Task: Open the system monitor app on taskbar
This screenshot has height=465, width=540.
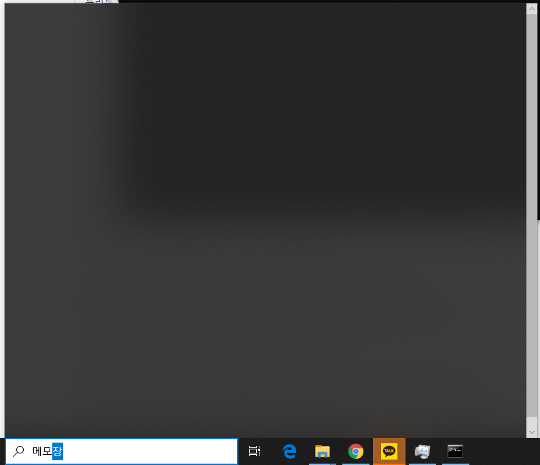Action: pyautogui.click(x=422, y=451)
